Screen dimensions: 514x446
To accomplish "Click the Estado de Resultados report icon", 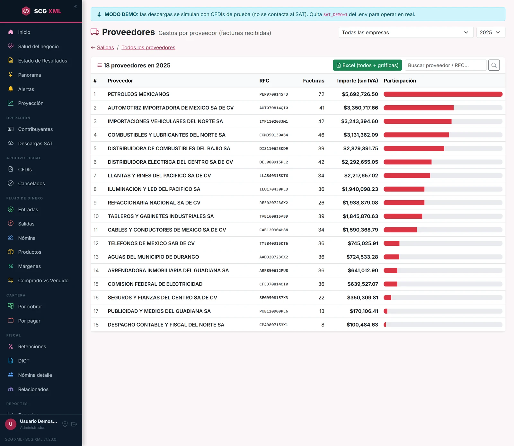I will tap(11, 60).
